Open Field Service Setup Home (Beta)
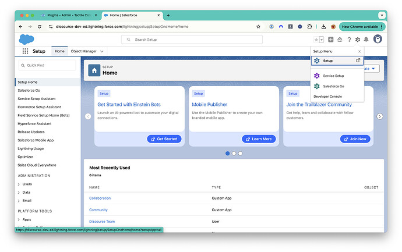The image size is (402, 252). click(x=44, y=115)
